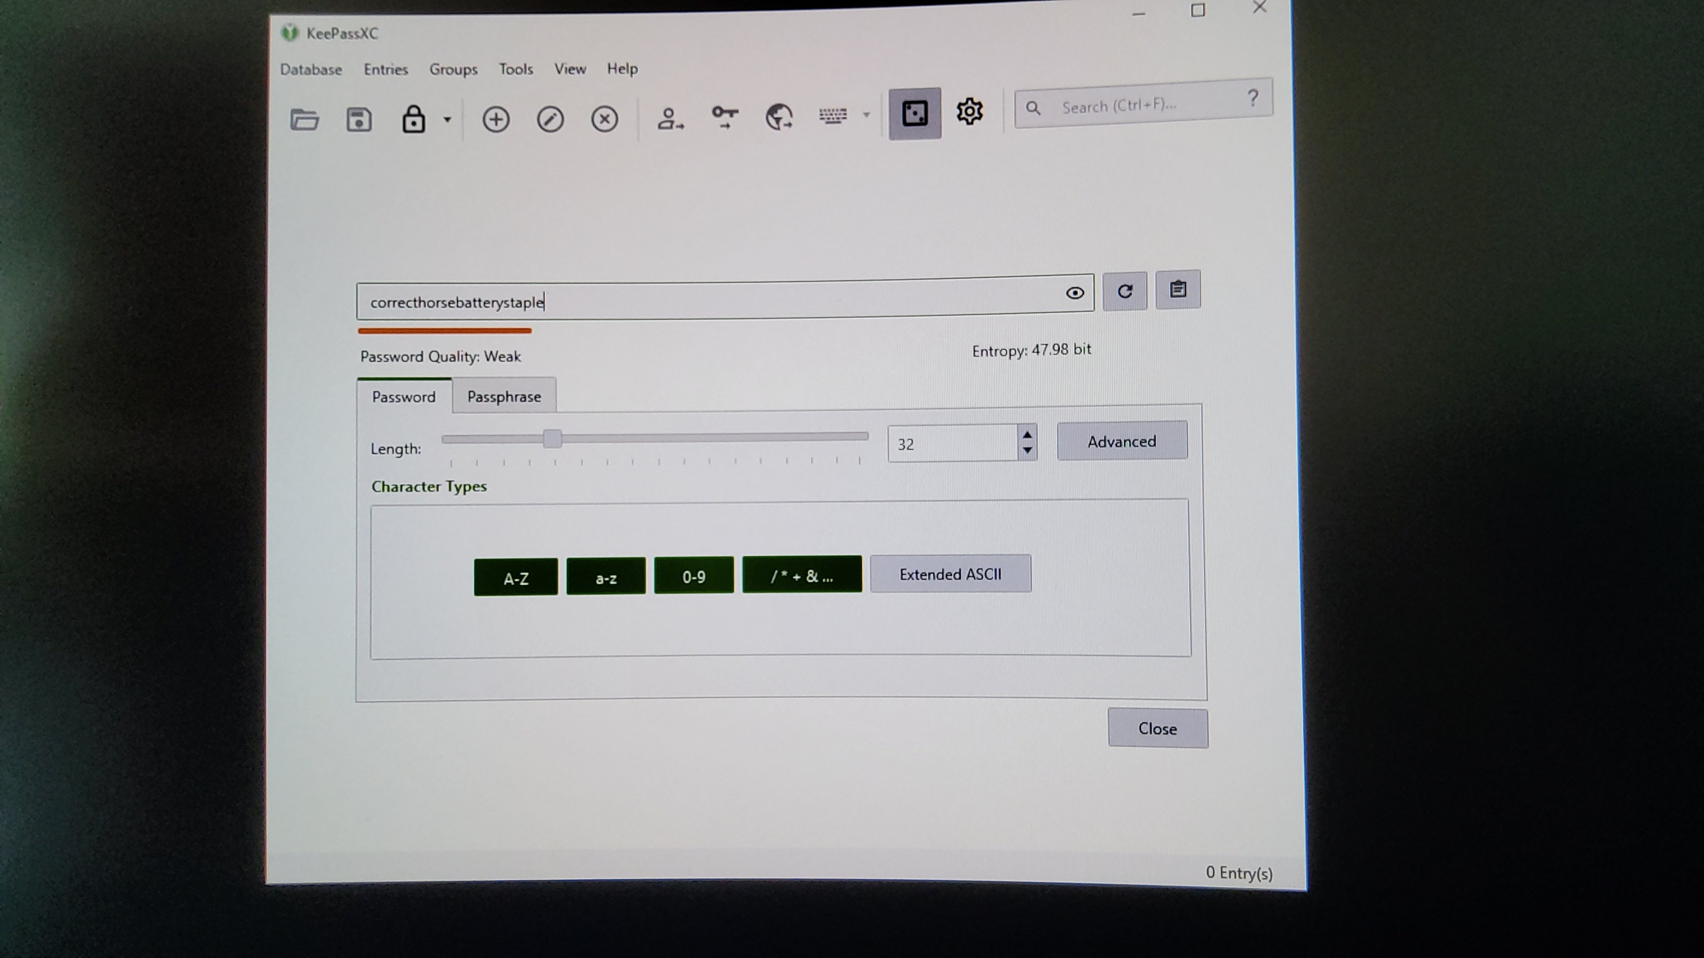Image resolution: width=1704 pixels, height=958 pixels.
Task: Add a new entry with plus icon
Action: 496,120
